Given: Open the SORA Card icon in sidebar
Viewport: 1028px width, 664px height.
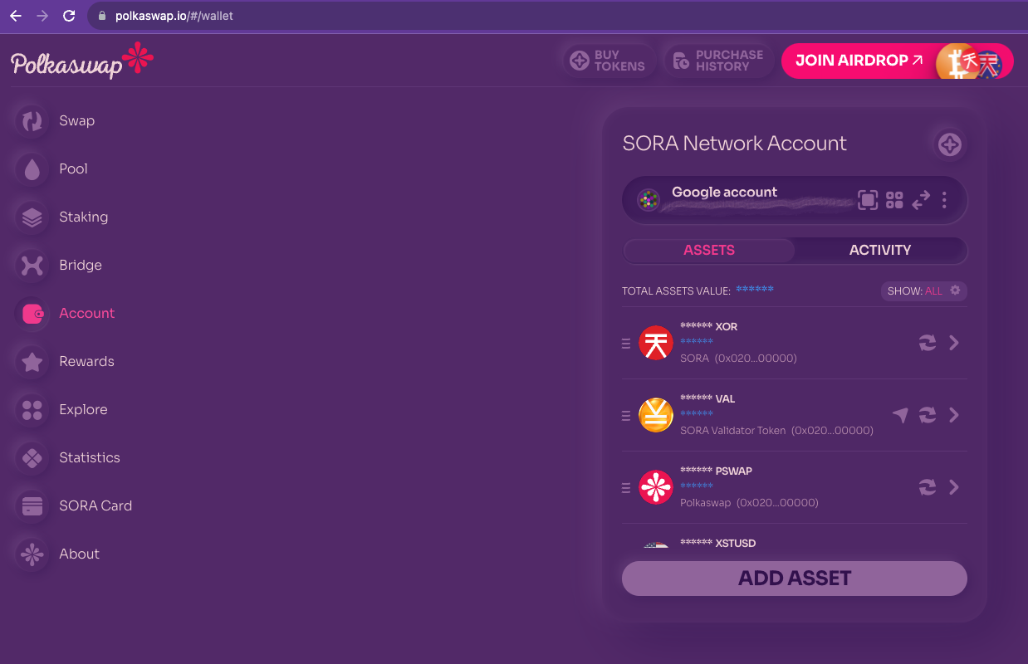Looking at the screenshot, I should [32, 506].
